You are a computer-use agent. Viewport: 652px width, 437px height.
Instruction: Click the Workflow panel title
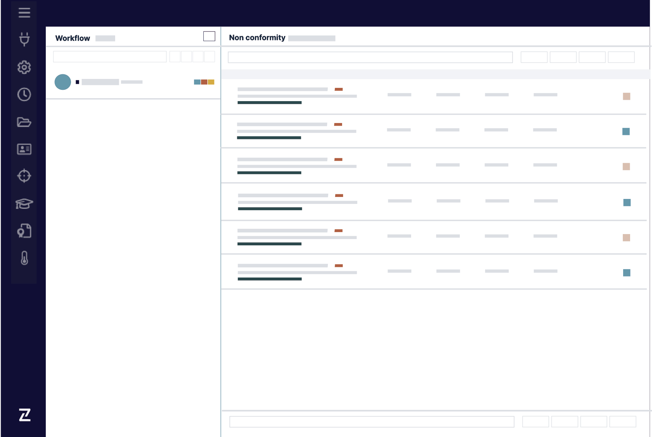(x=73, y=38)
